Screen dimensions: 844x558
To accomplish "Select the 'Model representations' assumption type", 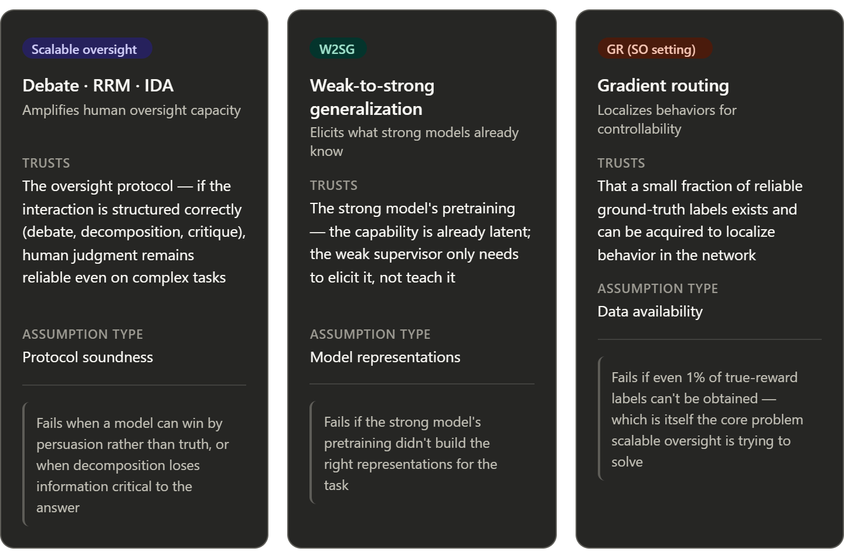I will (x=385, y=357).
